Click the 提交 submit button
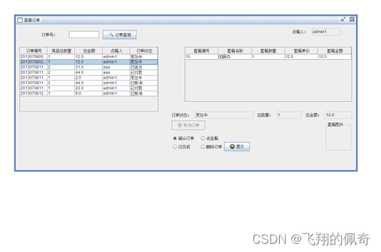Screen dimensions: 381x252 (237, 147)
